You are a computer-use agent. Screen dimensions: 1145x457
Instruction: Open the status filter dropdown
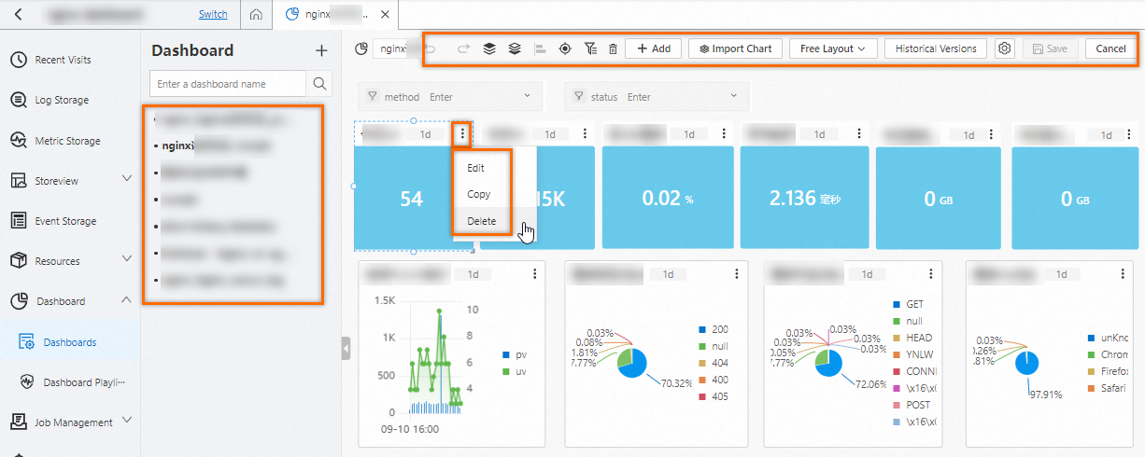point(657,97)
